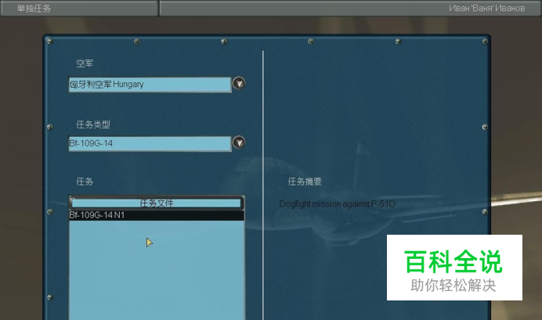
Task: Click the 任务摘要 heading
Action: click(x=305, y=182)
